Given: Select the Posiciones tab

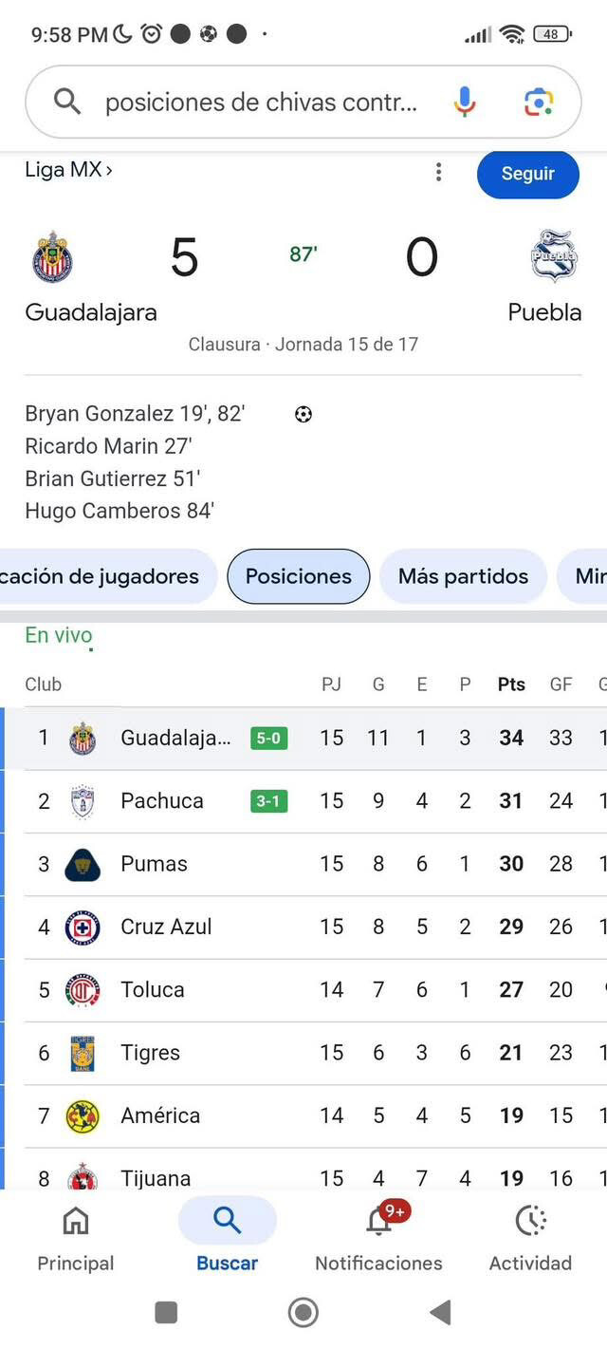Looking at the screenshot, I should coord(298,576).
